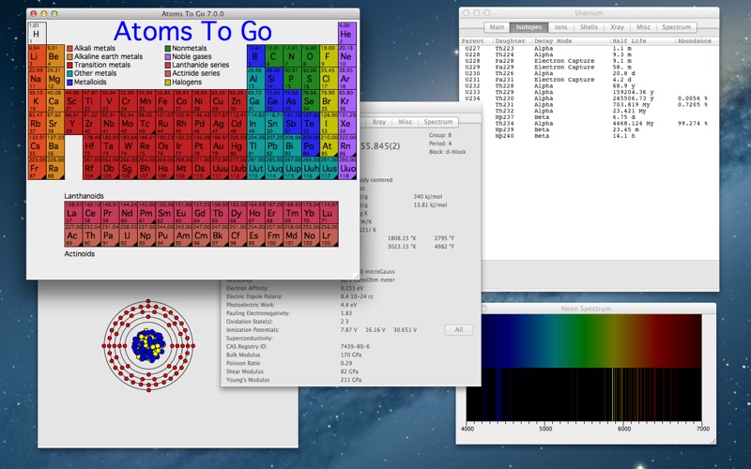Select the Lanthanum (La) element cell

coord(74,213)
